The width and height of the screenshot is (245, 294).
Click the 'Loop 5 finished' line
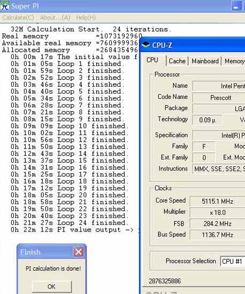coord(67,91)
